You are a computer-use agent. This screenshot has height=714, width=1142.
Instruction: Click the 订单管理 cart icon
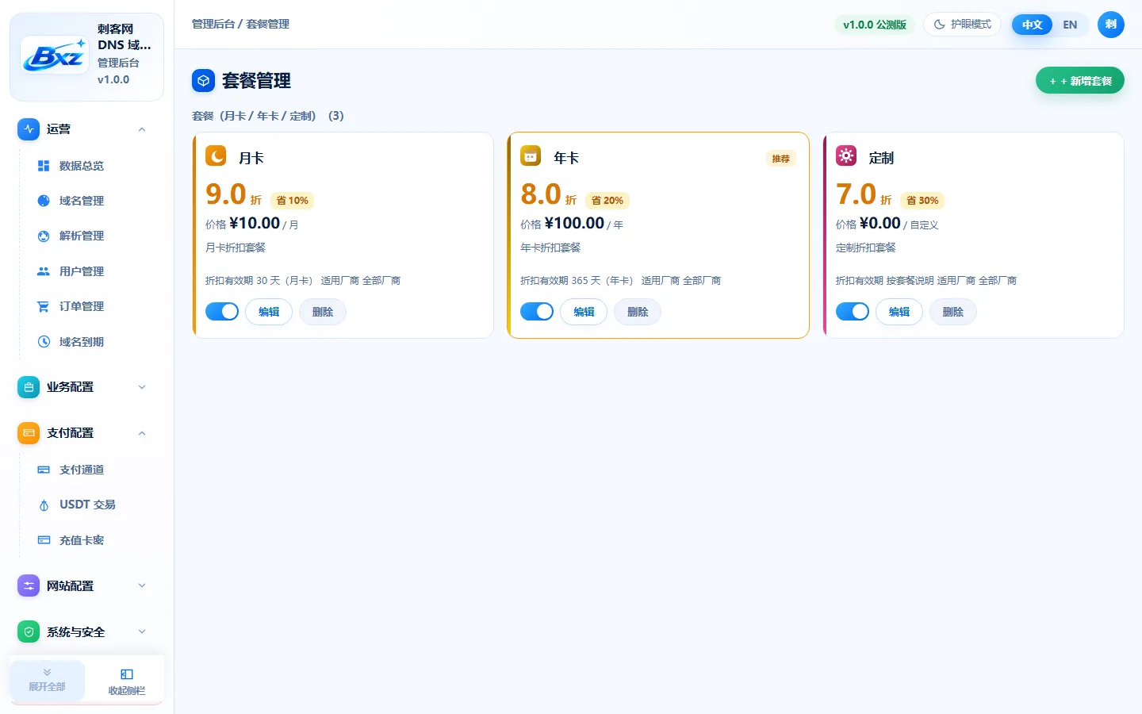[x=44, y=306]
